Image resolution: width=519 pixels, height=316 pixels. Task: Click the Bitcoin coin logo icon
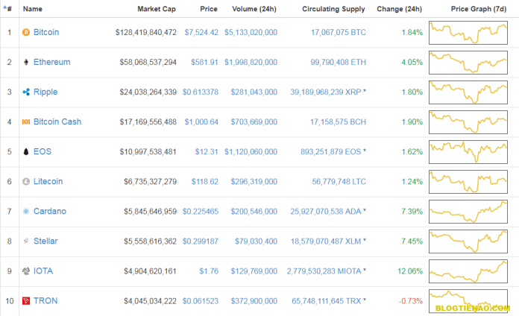point(26,33)
